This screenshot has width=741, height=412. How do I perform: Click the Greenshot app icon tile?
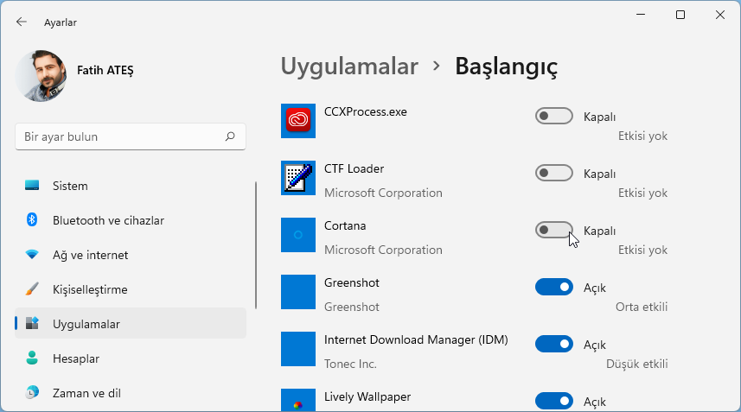298,292
